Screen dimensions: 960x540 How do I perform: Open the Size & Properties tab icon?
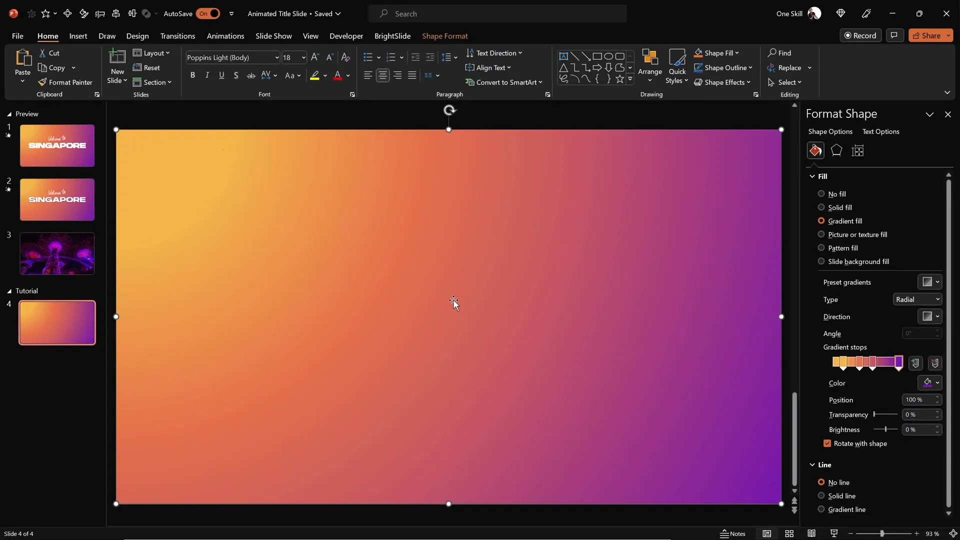coord(858,150)
